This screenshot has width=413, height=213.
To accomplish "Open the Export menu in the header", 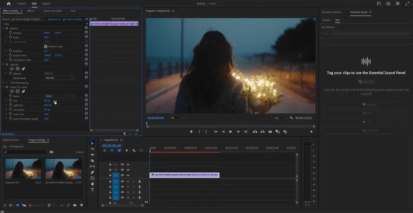I will pyautogui.click(x=46, y=3).
